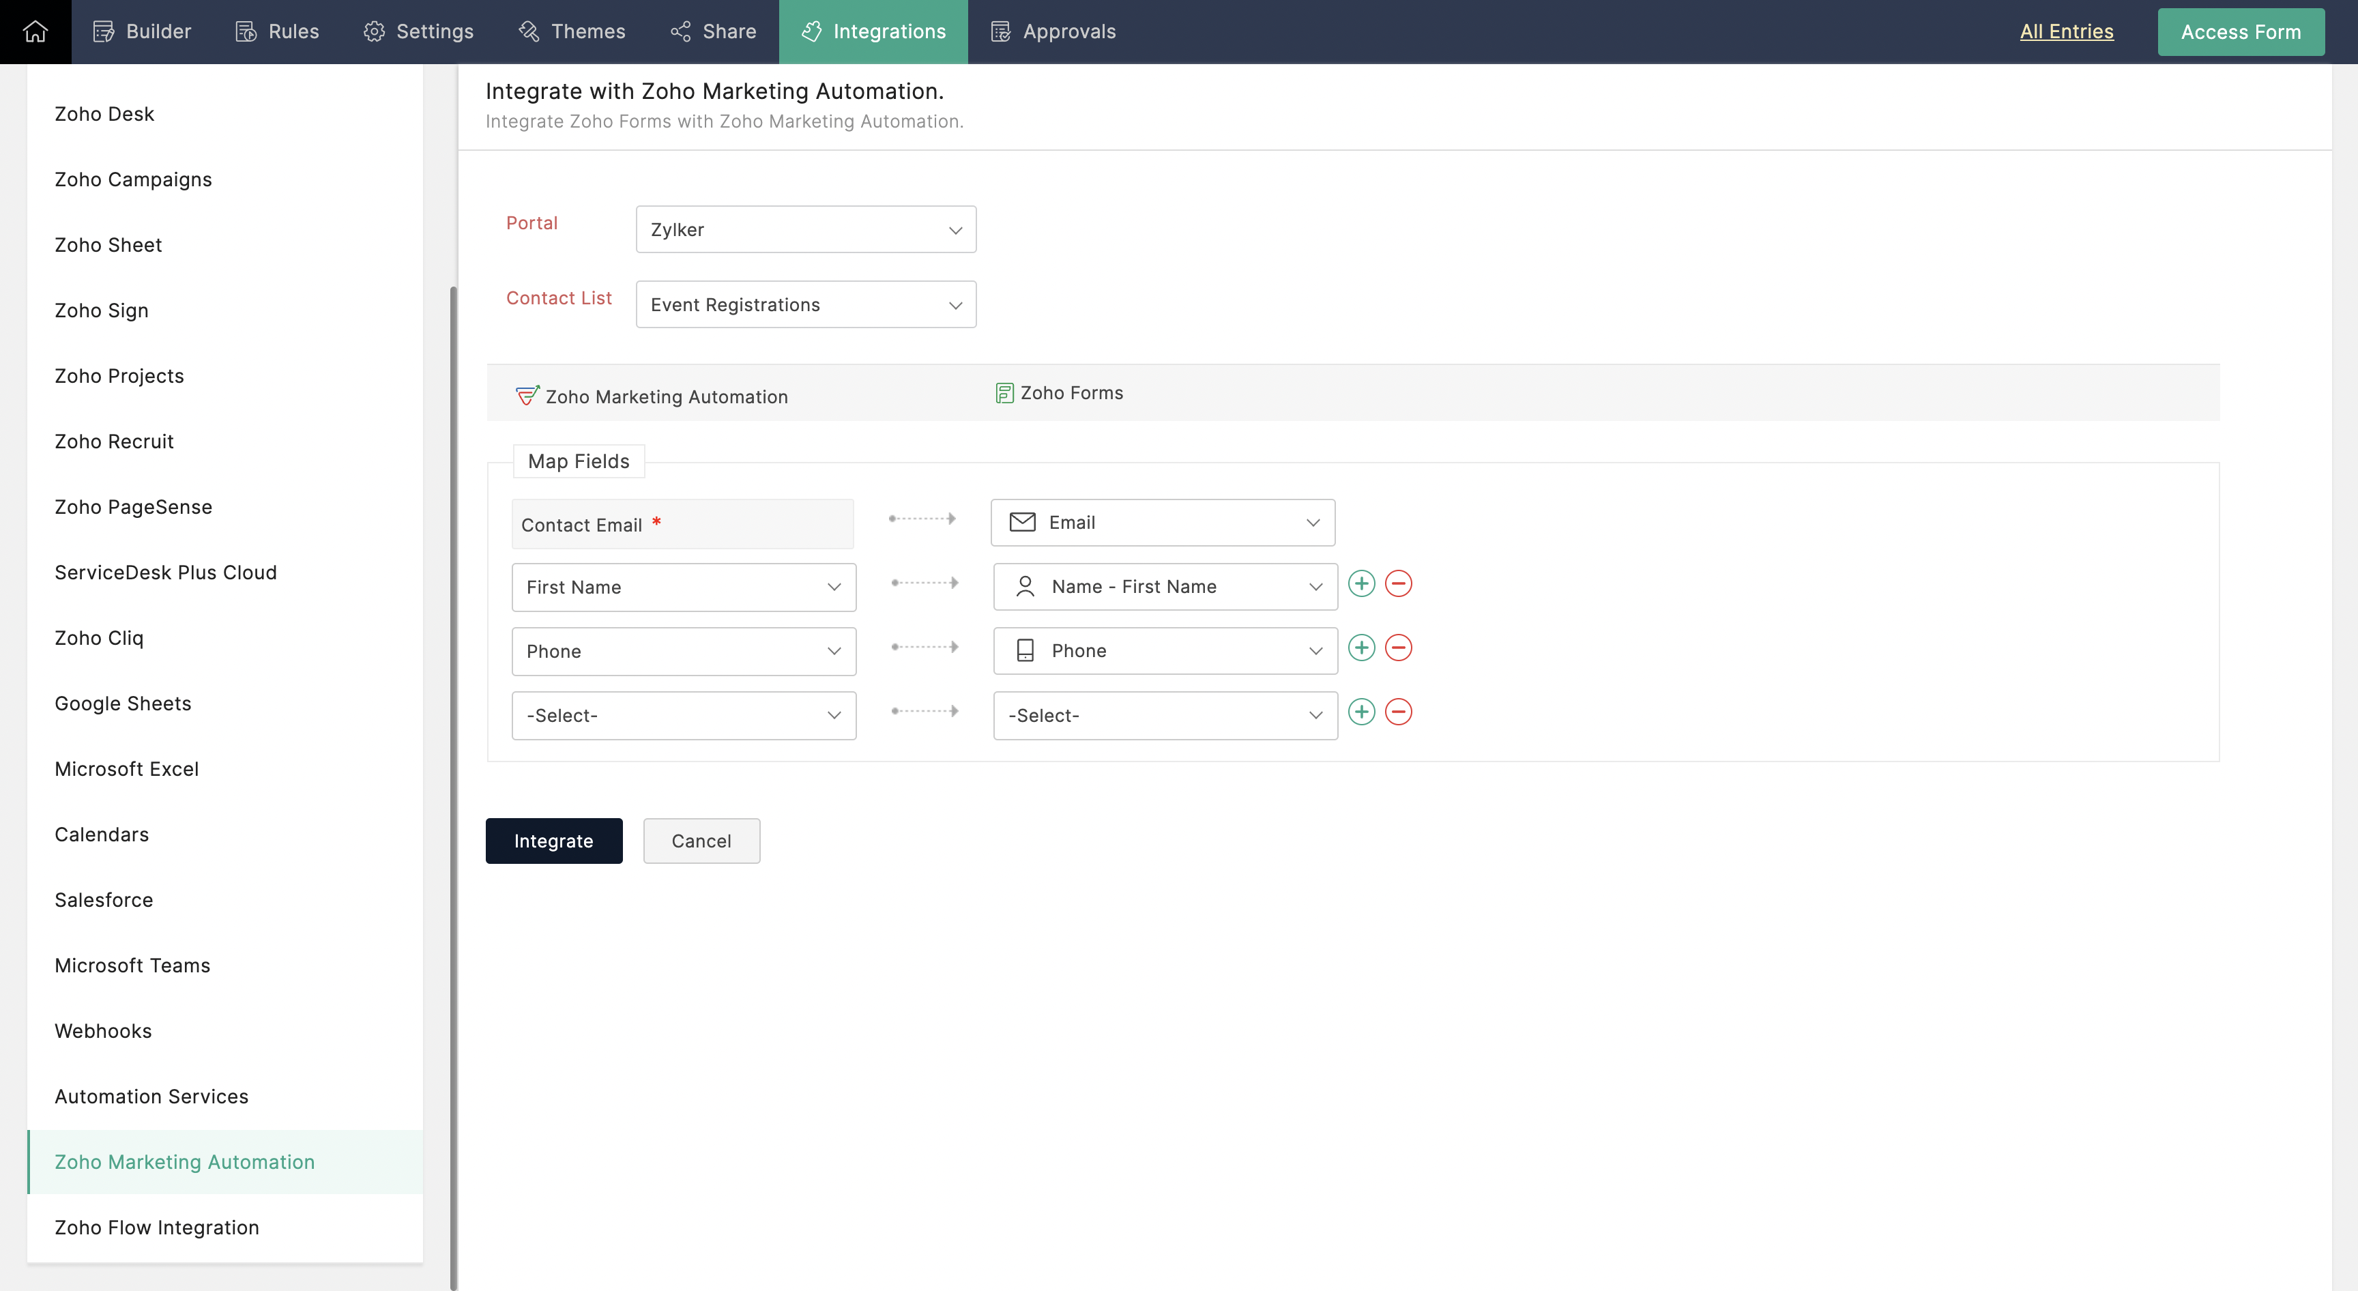Remove the Phone mapping row
The height and width of the screenshot is (1291, 2358).
(x=1398, y=648)
